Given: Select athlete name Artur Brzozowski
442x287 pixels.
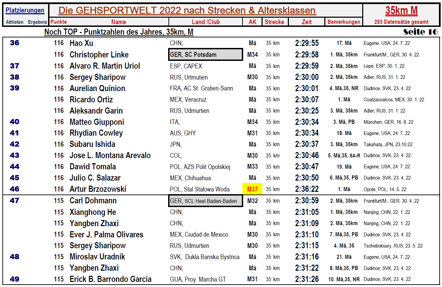Looking at the screenshot, I should 98,189.
